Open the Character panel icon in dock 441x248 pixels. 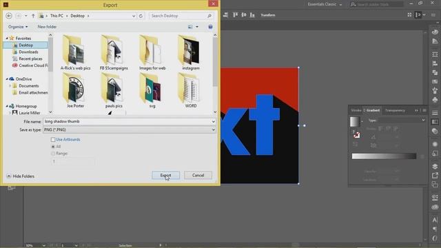[435, 220]
